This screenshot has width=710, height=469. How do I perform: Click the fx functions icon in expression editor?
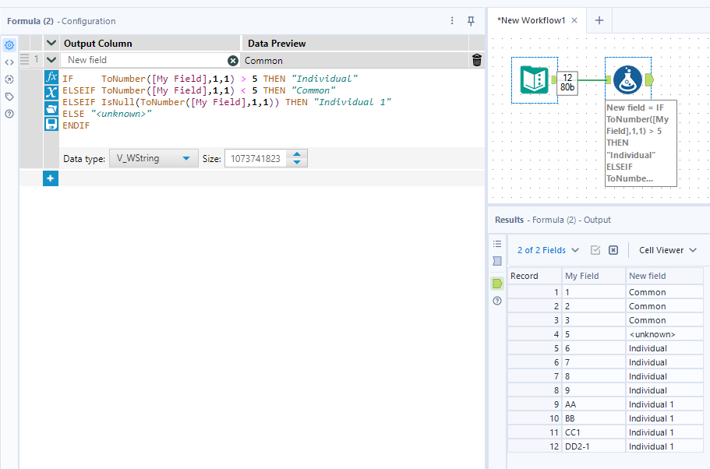click(x=51, y=77)
